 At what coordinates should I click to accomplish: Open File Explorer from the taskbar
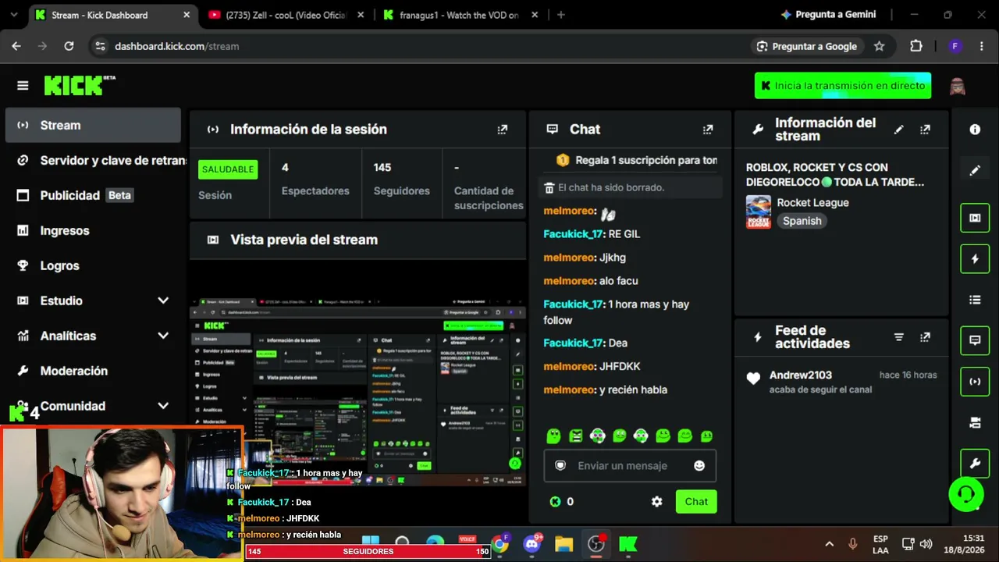pos(563,543)
